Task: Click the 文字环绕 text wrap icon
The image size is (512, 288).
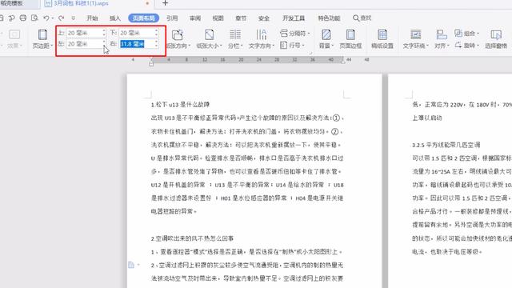Action: point(415,34)
